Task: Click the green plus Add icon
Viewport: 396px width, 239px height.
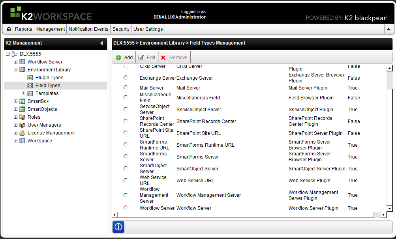Action: [x=118, y=58]
